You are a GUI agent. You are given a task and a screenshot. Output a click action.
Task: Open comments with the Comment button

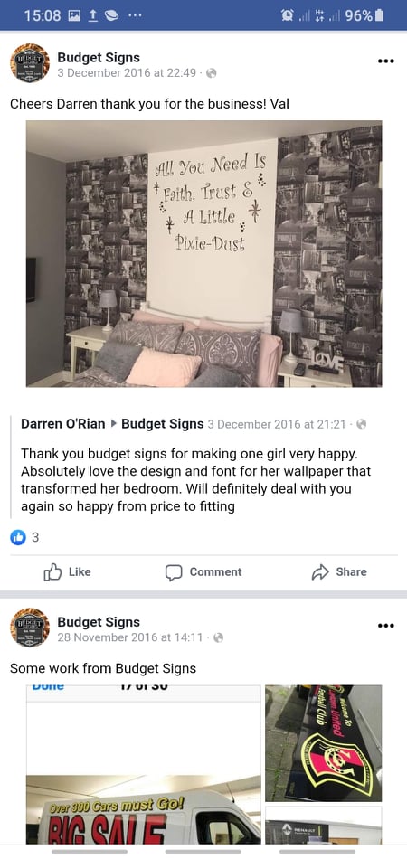tap(203, 572)
